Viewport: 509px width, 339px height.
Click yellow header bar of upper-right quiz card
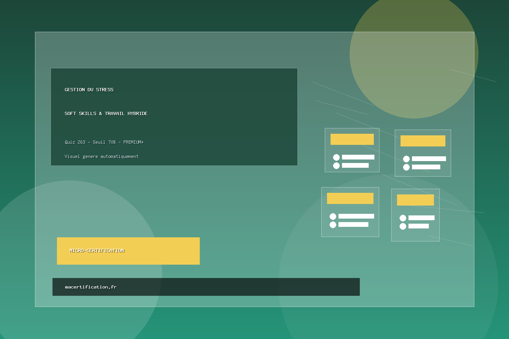[x=423, y=141]
